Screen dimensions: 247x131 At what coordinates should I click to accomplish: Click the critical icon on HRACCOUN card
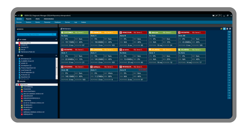click(121, 33)
